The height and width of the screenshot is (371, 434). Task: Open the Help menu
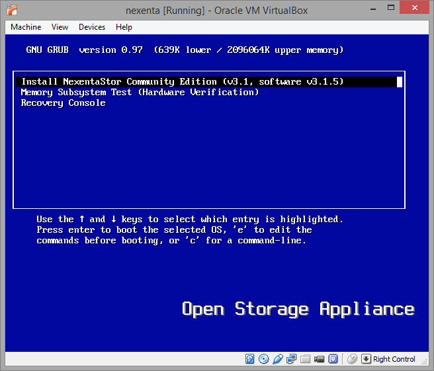click(124, 27)
